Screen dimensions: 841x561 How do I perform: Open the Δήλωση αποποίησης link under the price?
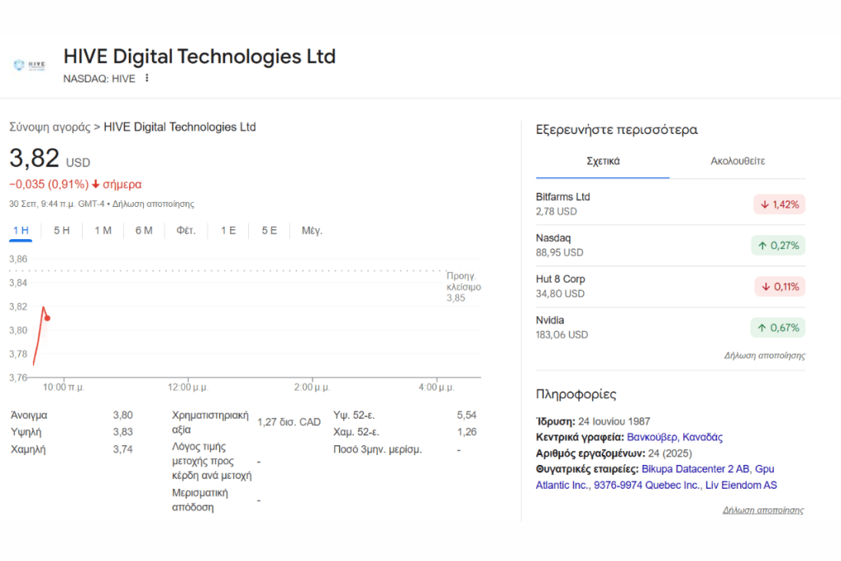click(154, 204)
